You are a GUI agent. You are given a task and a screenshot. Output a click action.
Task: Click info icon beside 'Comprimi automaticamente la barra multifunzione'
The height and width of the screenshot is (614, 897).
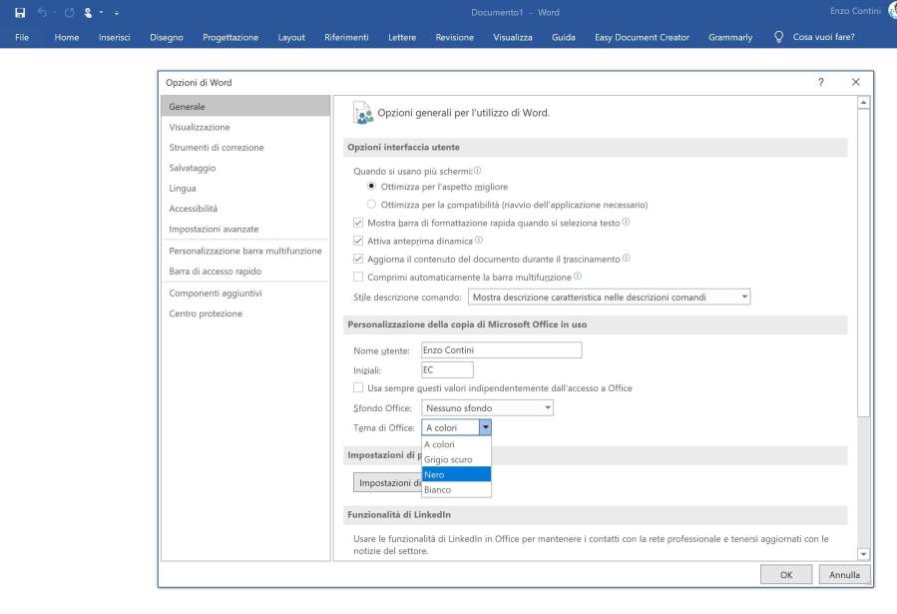tap(578, 277)
